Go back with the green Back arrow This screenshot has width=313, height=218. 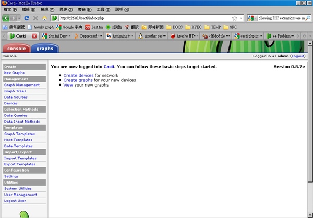pos(6,18)
